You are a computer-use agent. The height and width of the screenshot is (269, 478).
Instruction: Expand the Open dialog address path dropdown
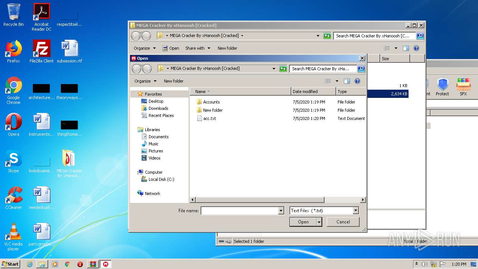[x=274, y=69]
